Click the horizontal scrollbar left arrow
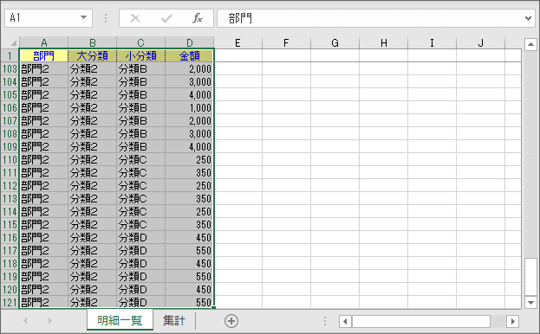Screen dimensions: 540x334 click(x=345, y=321)
